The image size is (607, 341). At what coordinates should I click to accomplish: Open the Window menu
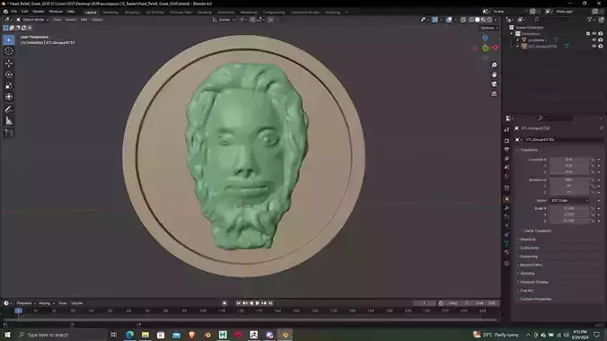click(x=56, y=12)
